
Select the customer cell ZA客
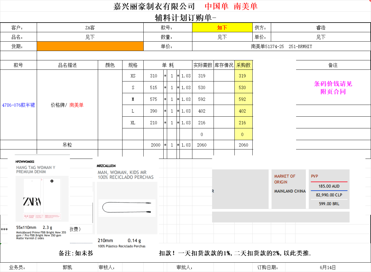coord(90,28)
